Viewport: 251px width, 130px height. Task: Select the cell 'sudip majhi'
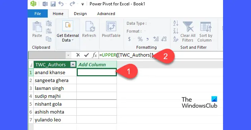[x=55, y=96]
